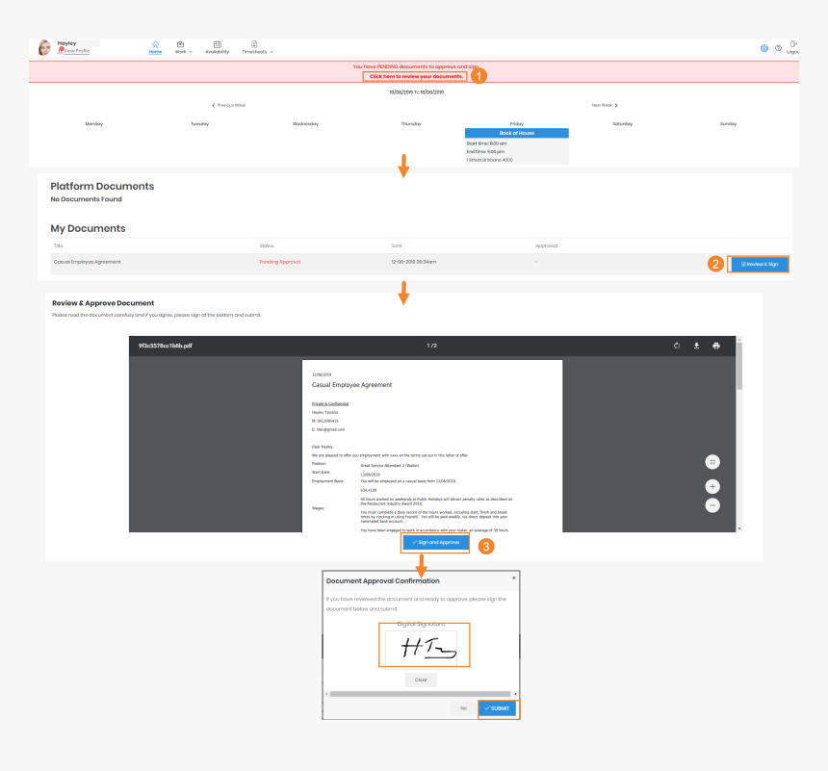
Task: Click Hayley's profile avatar
Action: (x=44, y=47)
